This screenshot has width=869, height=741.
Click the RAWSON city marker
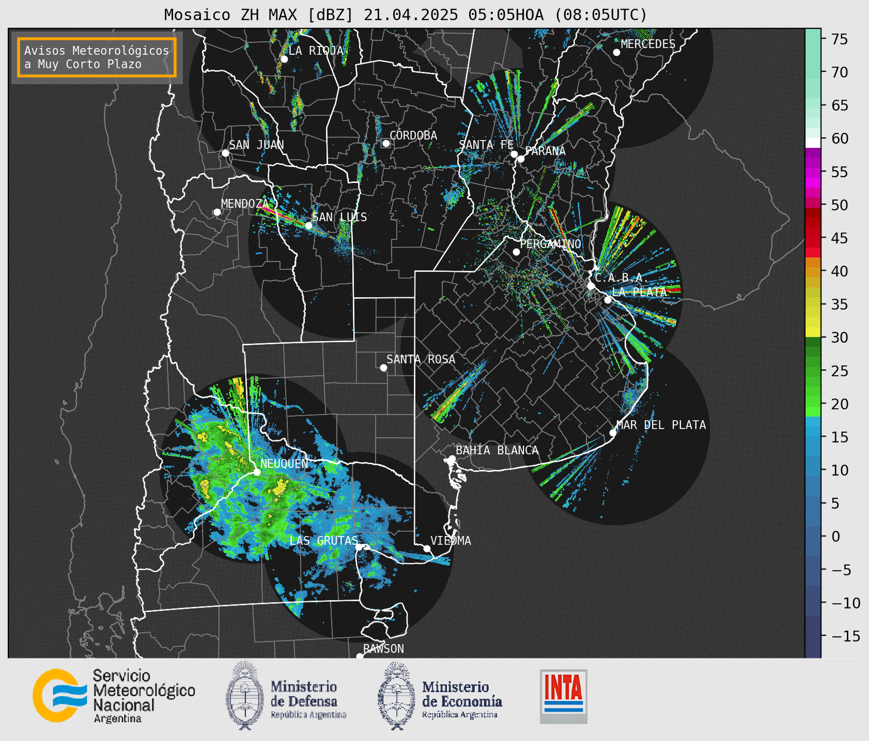coord(360,656)
